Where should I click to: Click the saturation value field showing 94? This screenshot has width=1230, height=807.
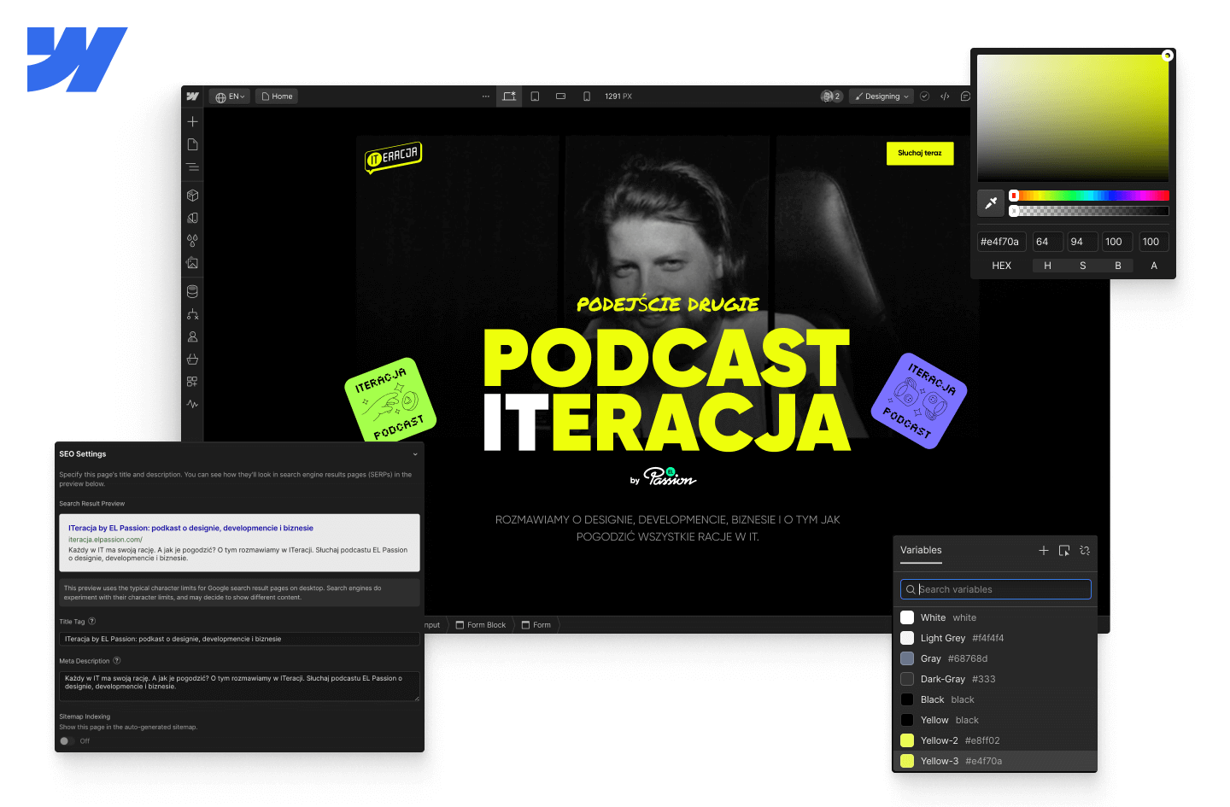point(1083,242)
